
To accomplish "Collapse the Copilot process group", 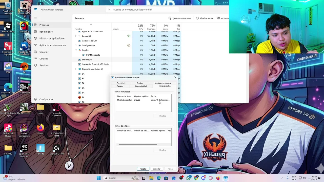I will pos(76,50).
